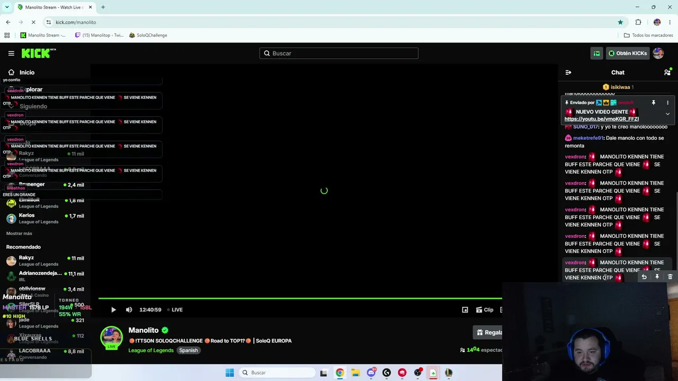The height and width of the screenshot is (381, 678).
Task: Open Windows Start menu
Action: pos(229,373)
